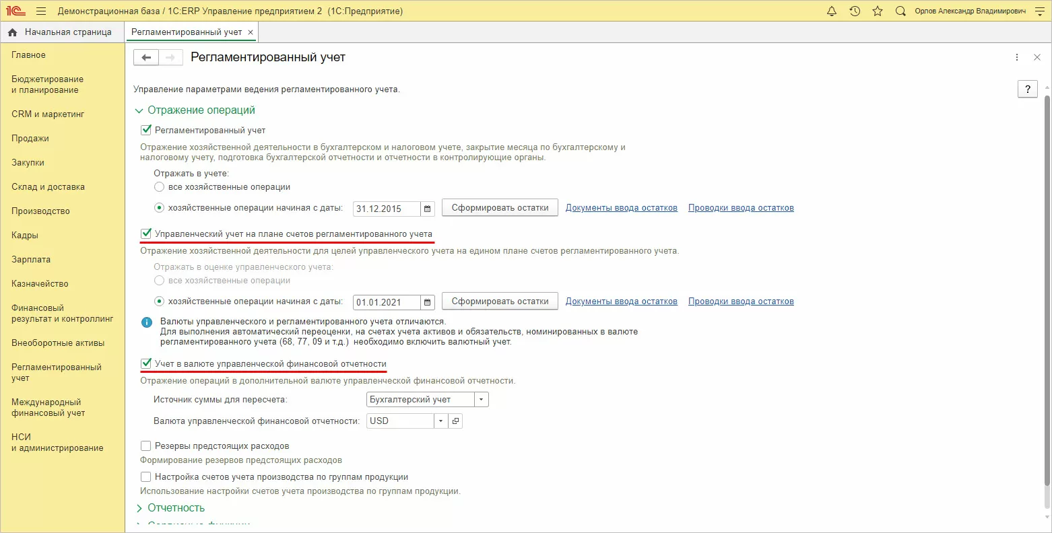The image size is (1052, 533).
Task: Click the blue information icon
Action: [x=147, y=322]
